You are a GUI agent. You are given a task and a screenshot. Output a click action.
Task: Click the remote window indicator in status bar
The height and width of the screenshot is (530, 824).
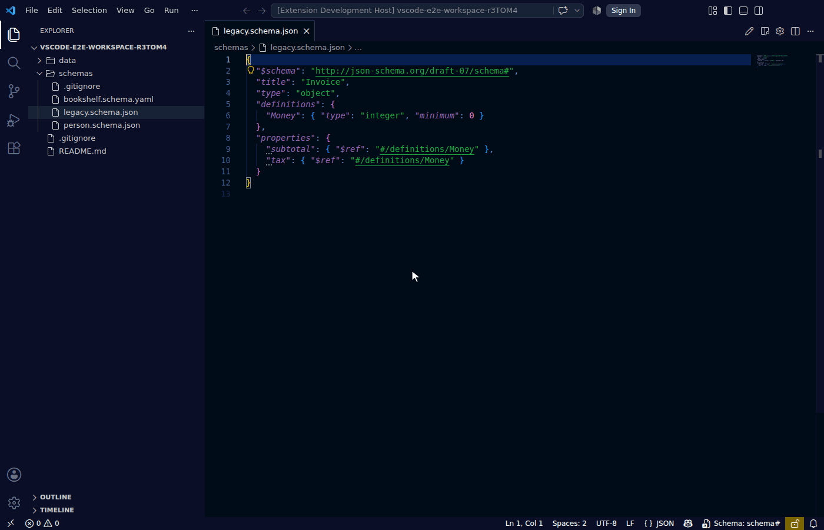tap(10, 524)
